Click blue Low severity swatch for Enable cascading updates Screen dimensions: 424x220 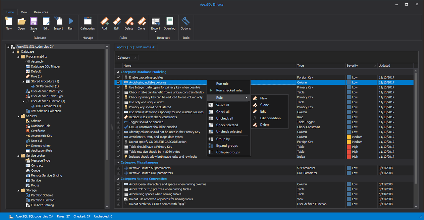coord(349,78)
